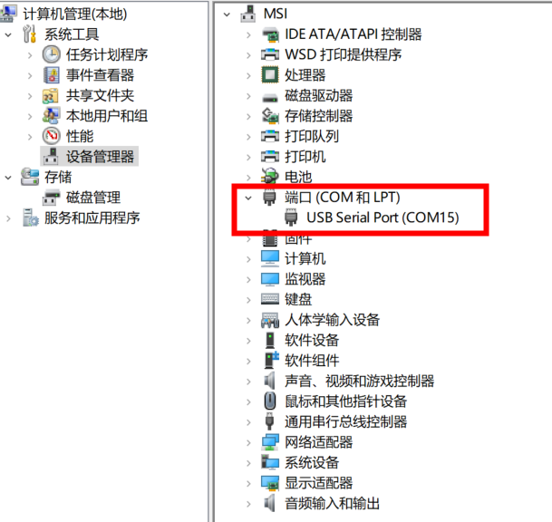Collapse the 端口 (COM 和 LPT) node

click(248, 198)
